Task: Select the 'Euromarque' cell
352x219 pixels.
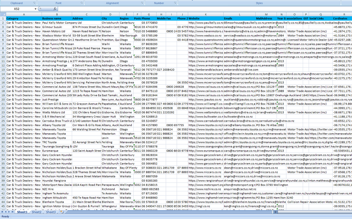Action: [57, 151]
